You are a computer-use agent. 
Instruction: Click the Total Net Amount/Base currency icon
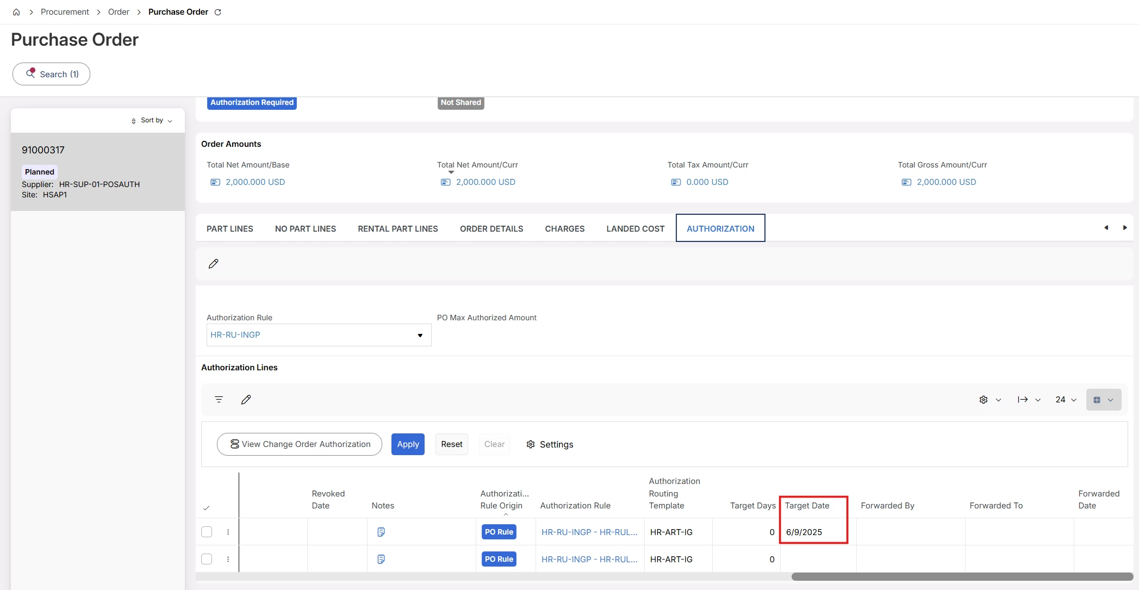tap(215, 182)
